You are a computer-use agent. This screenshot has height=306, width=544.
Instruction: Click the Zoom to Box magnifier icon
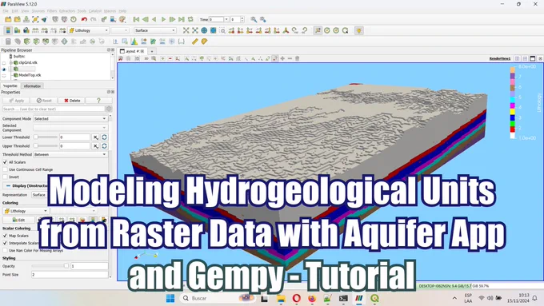point(222,30)
